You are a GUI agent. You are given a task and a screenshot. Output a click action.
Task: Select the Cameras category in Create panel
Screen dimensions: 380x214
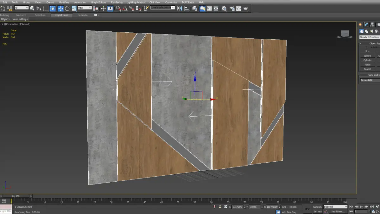pyautogui.click(x=377, y=31)
